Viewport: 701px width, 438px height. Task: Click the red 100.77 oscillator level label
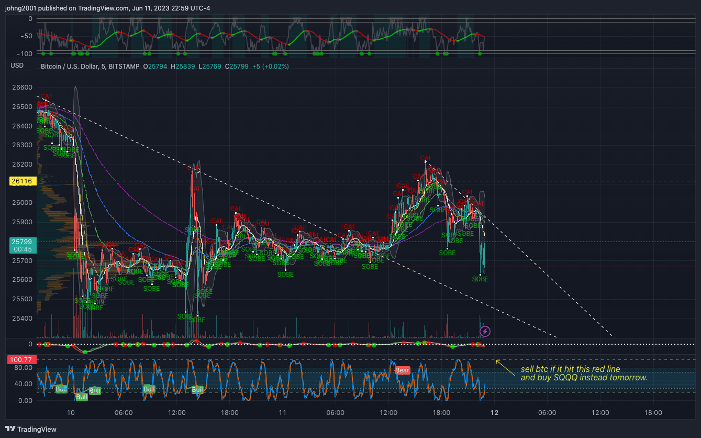pos(21,360)
